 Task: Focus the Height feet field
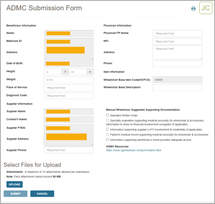tap(53, 72)
